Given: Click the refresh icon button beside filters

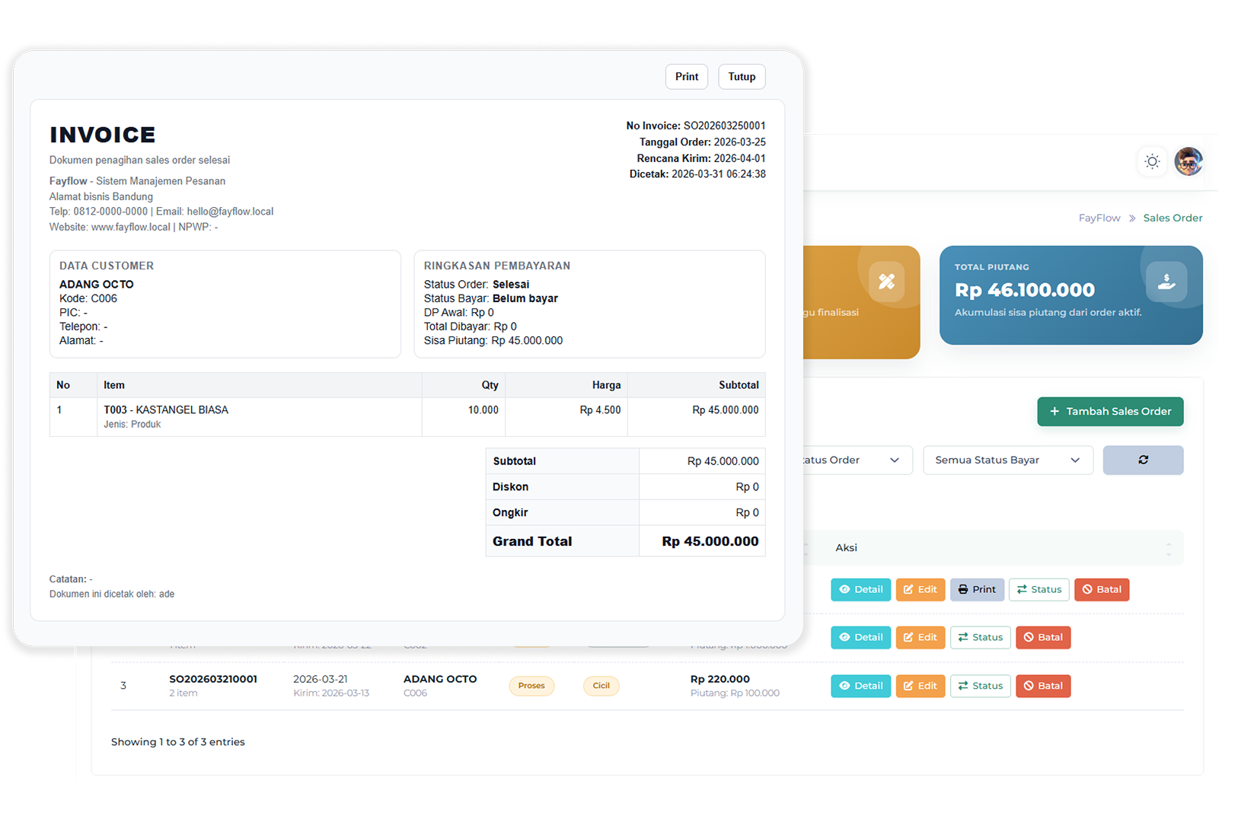Looking at the screenshot, I should [x=1143, y=460].
